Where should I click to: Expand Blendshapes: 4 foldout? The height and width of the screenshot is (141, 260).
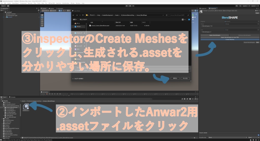point(202,32)
